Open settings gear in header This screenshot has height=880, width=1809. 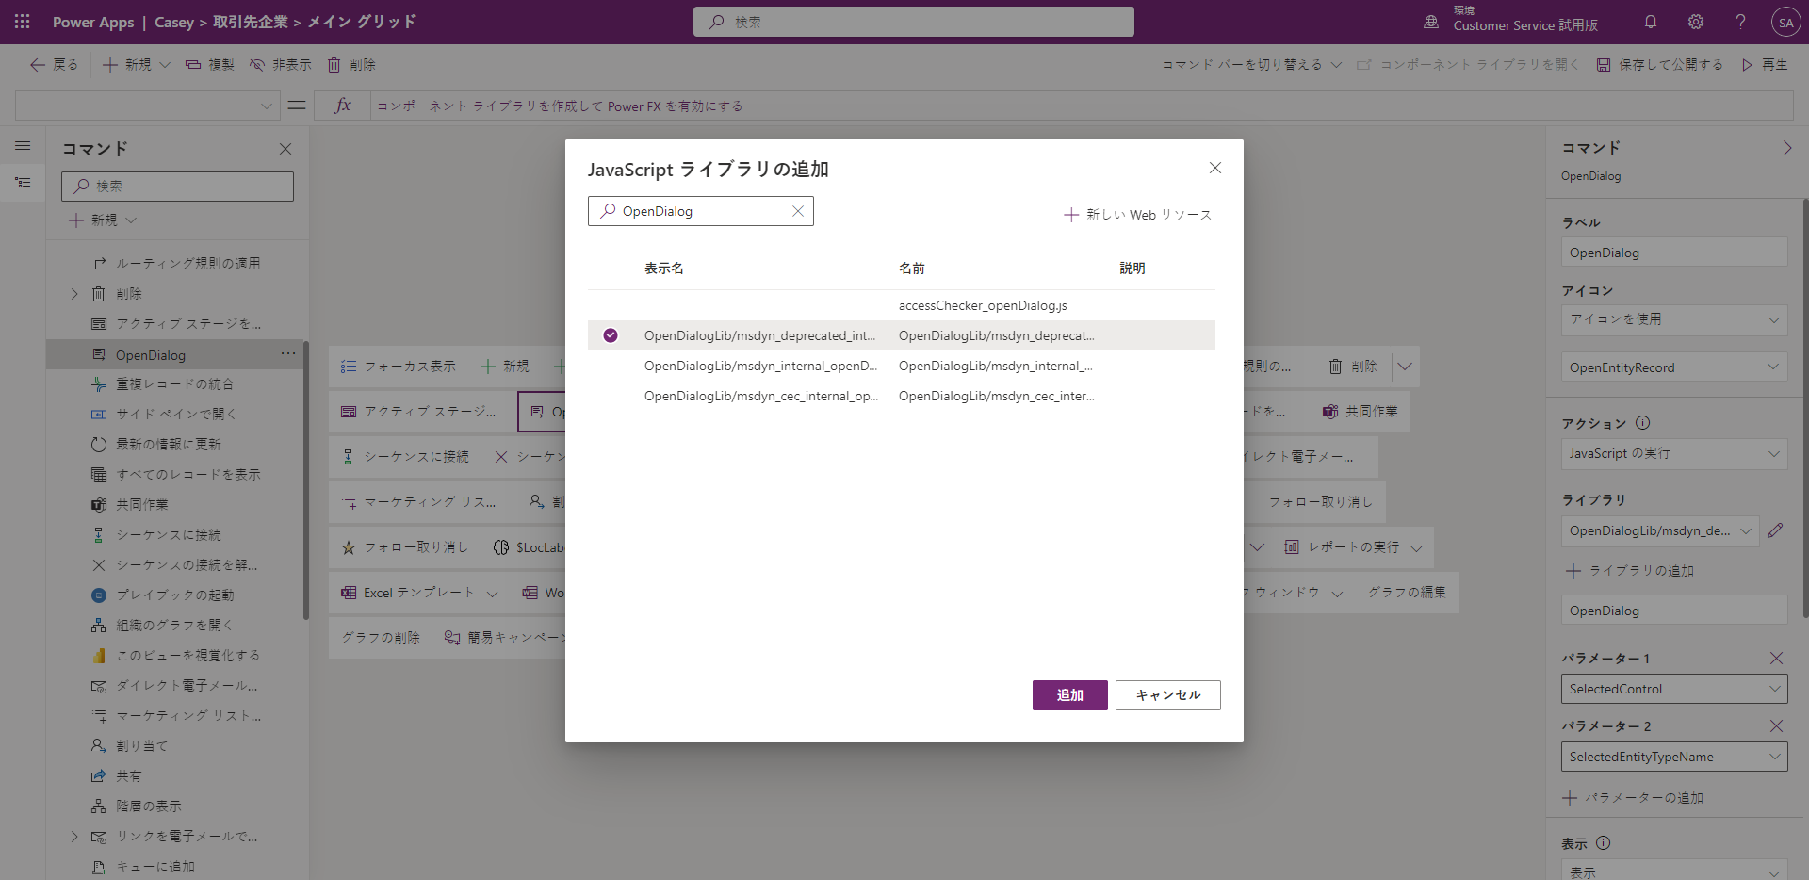tap(1696, 22)
